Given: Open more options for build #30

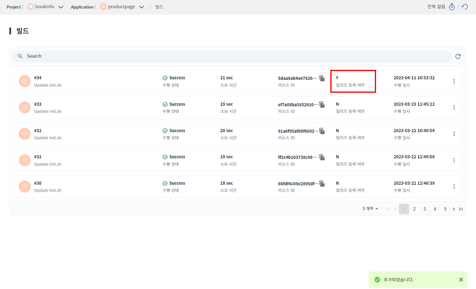Looking at the screenshot, I should [x=454, y=186].
